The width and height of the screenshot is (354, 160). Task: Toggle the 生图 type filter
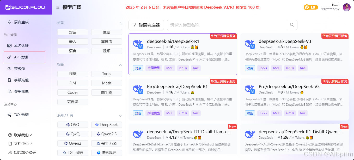tap(107, 32)
